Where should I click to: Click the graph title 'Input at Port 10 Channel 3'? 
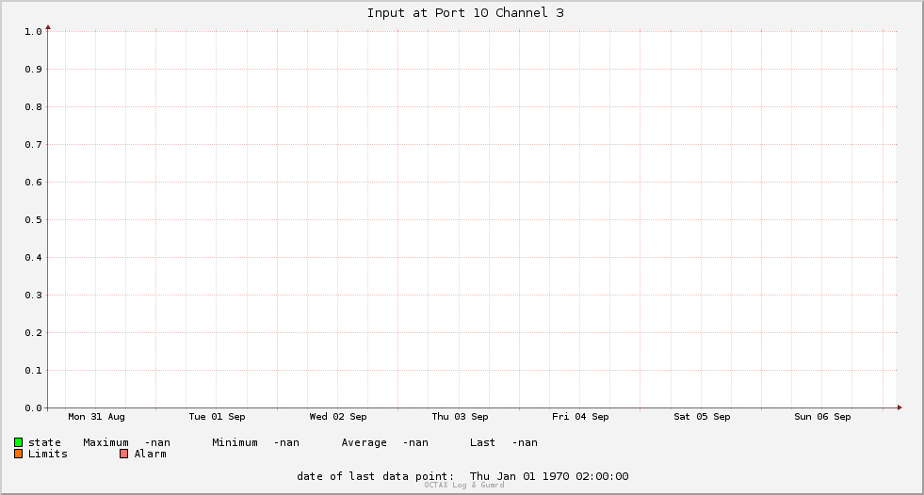(x=465, y=13)
